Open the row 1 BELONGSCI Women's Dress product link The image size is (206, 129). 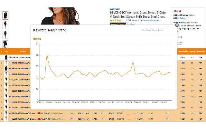coord(19,57)
